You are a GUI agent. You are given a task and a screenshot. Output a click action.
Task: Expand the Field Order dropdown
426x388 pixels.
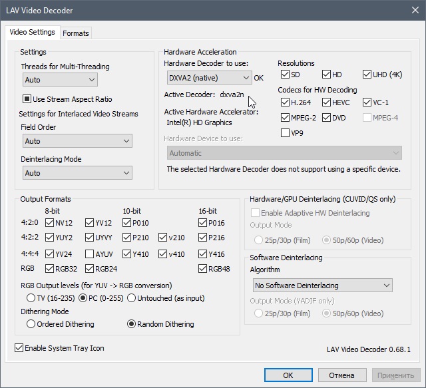tap(77, 141)
